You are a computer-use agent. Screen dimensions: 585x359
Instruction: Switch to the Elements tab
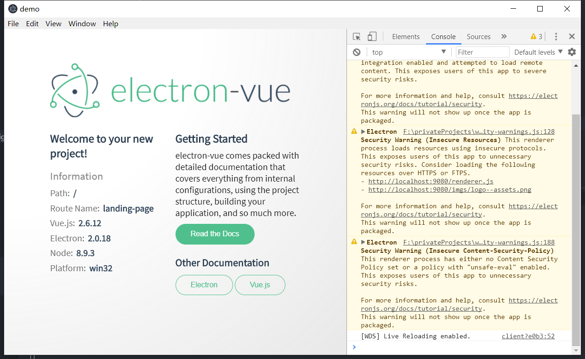coord(406,37)
